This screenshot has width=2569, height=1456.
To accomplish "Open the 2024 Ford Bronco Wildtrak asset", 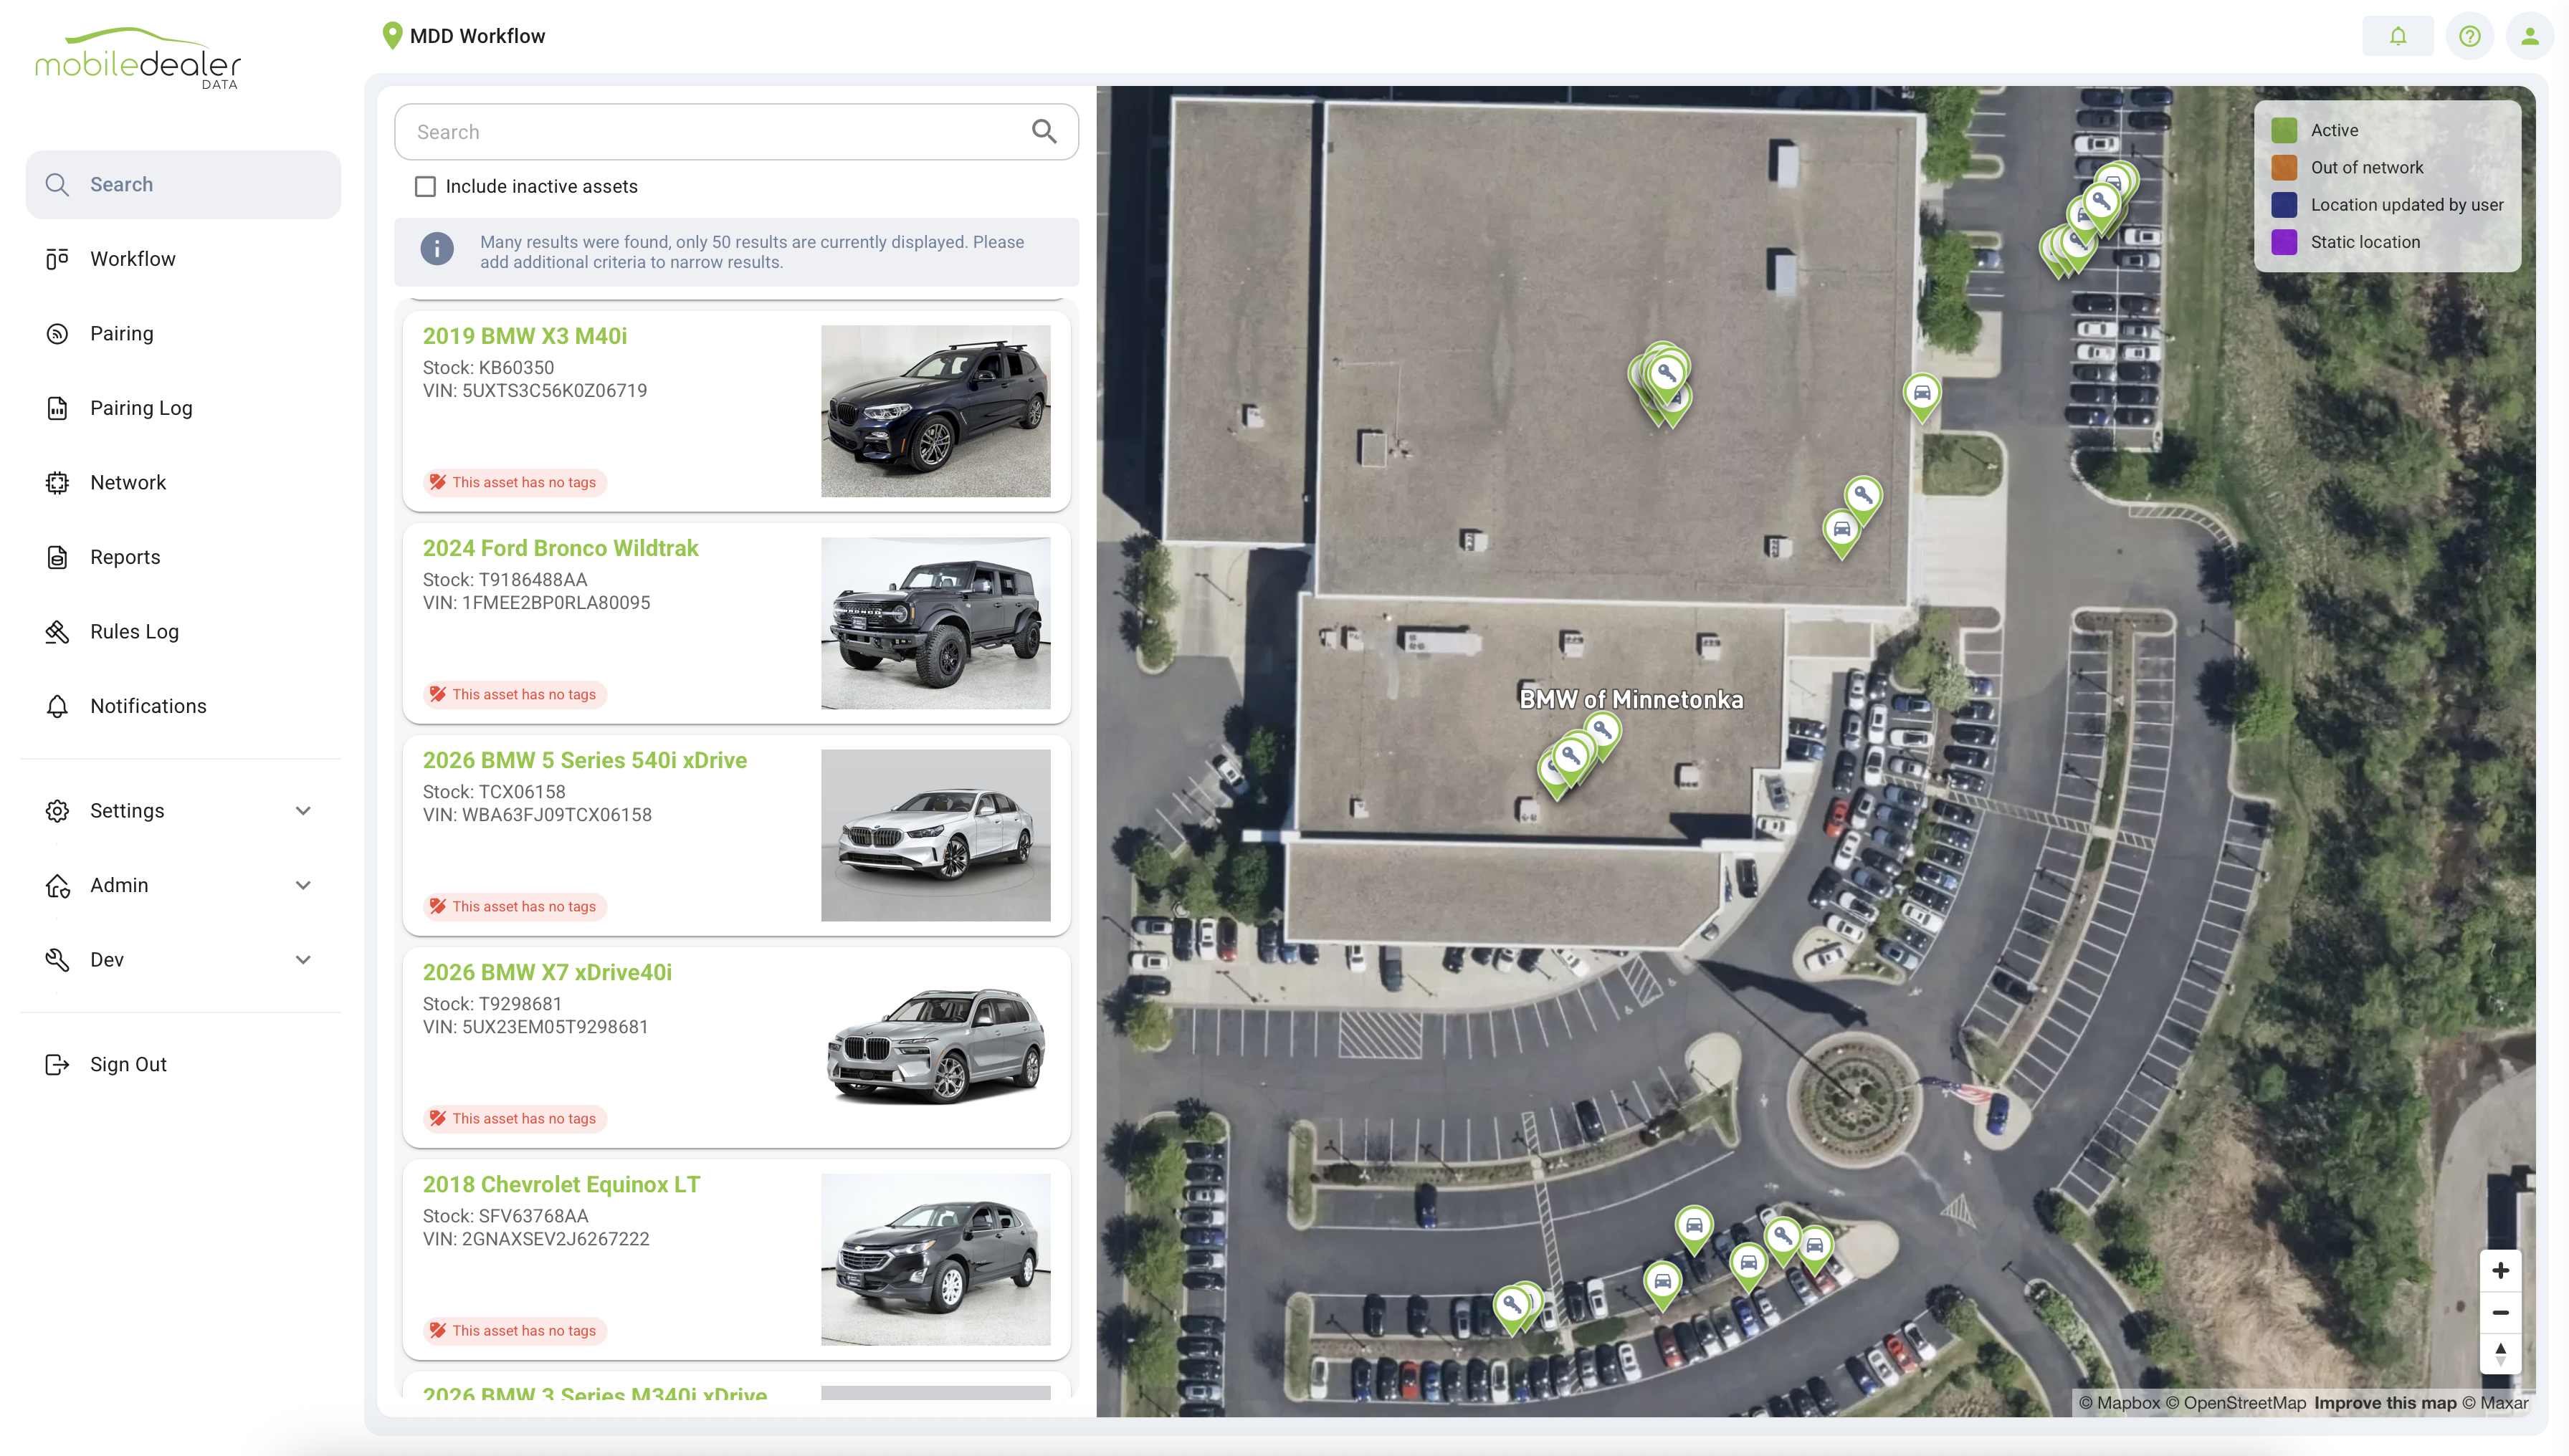I will tap(561, 548).
